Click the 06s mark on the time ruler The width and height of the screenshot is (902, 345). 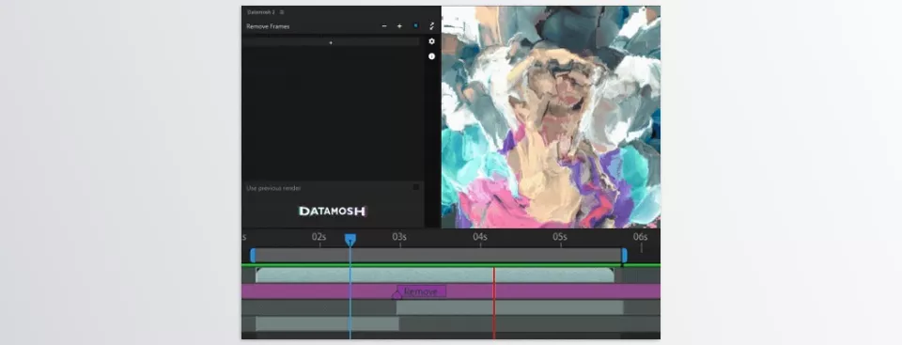coord(640,237)
